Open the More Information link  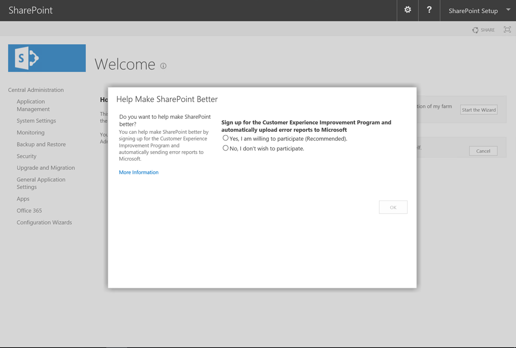[x=139, y=172]
